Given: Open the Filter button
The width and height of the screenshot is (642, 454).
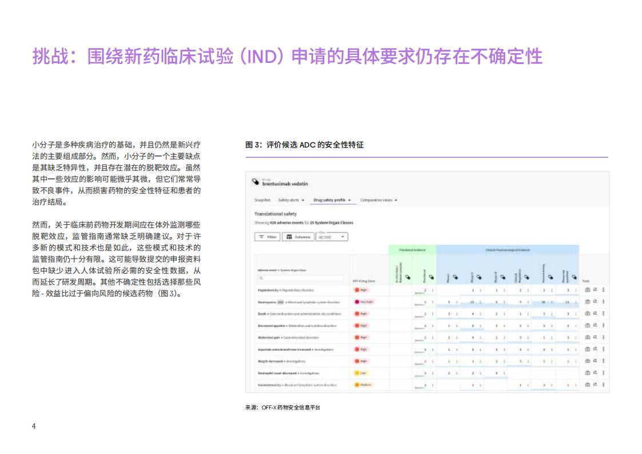Looking at the screenshot, I should pyautogui.click(x=267, y=237).
